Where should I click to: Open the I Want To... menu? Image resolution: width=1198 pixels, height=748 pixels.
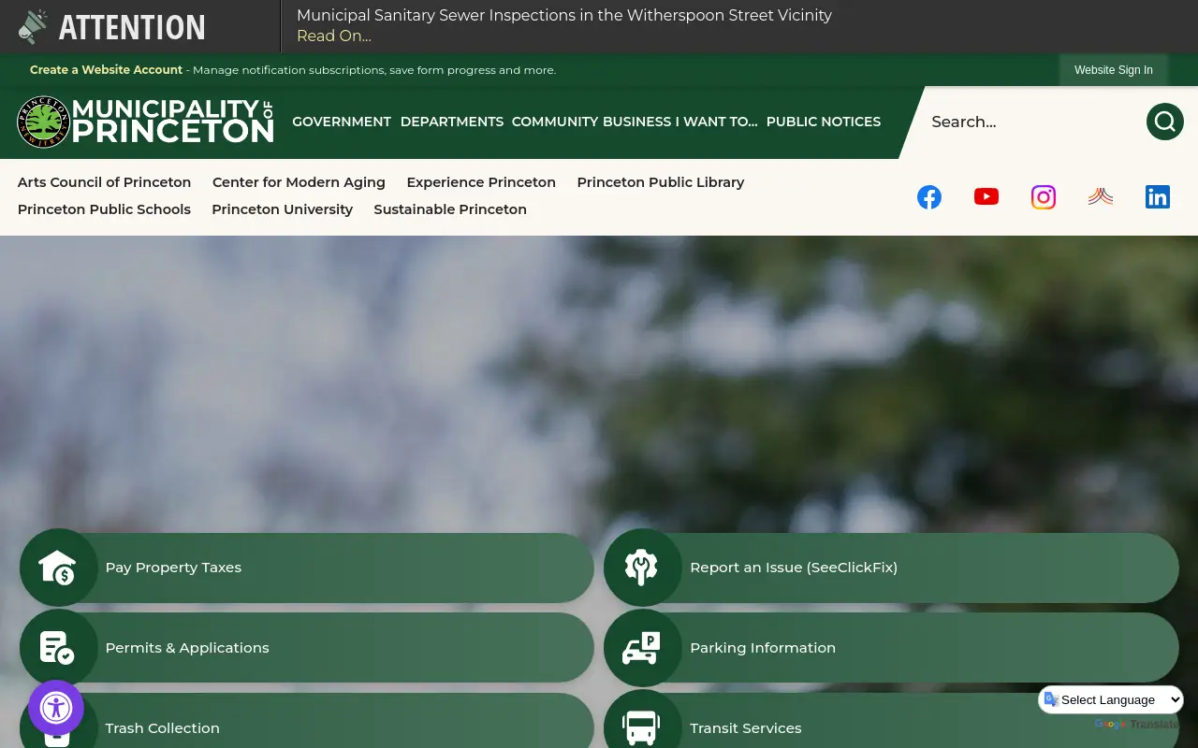click(x=717, y=122)
